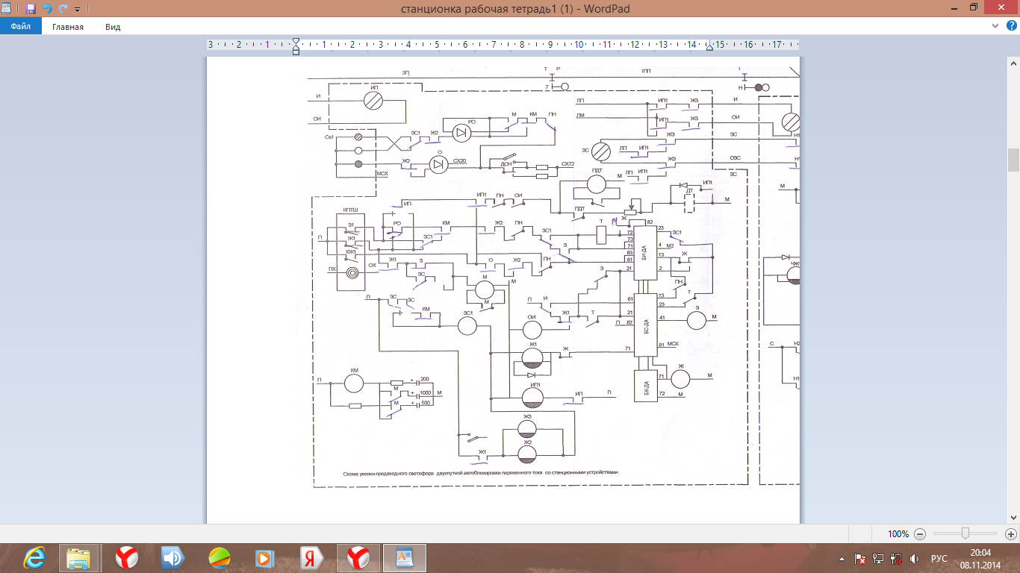1020x573 pixels.
Task: Open the Quick Access Toolbar customize dropdown
Action: pos(77,10)
